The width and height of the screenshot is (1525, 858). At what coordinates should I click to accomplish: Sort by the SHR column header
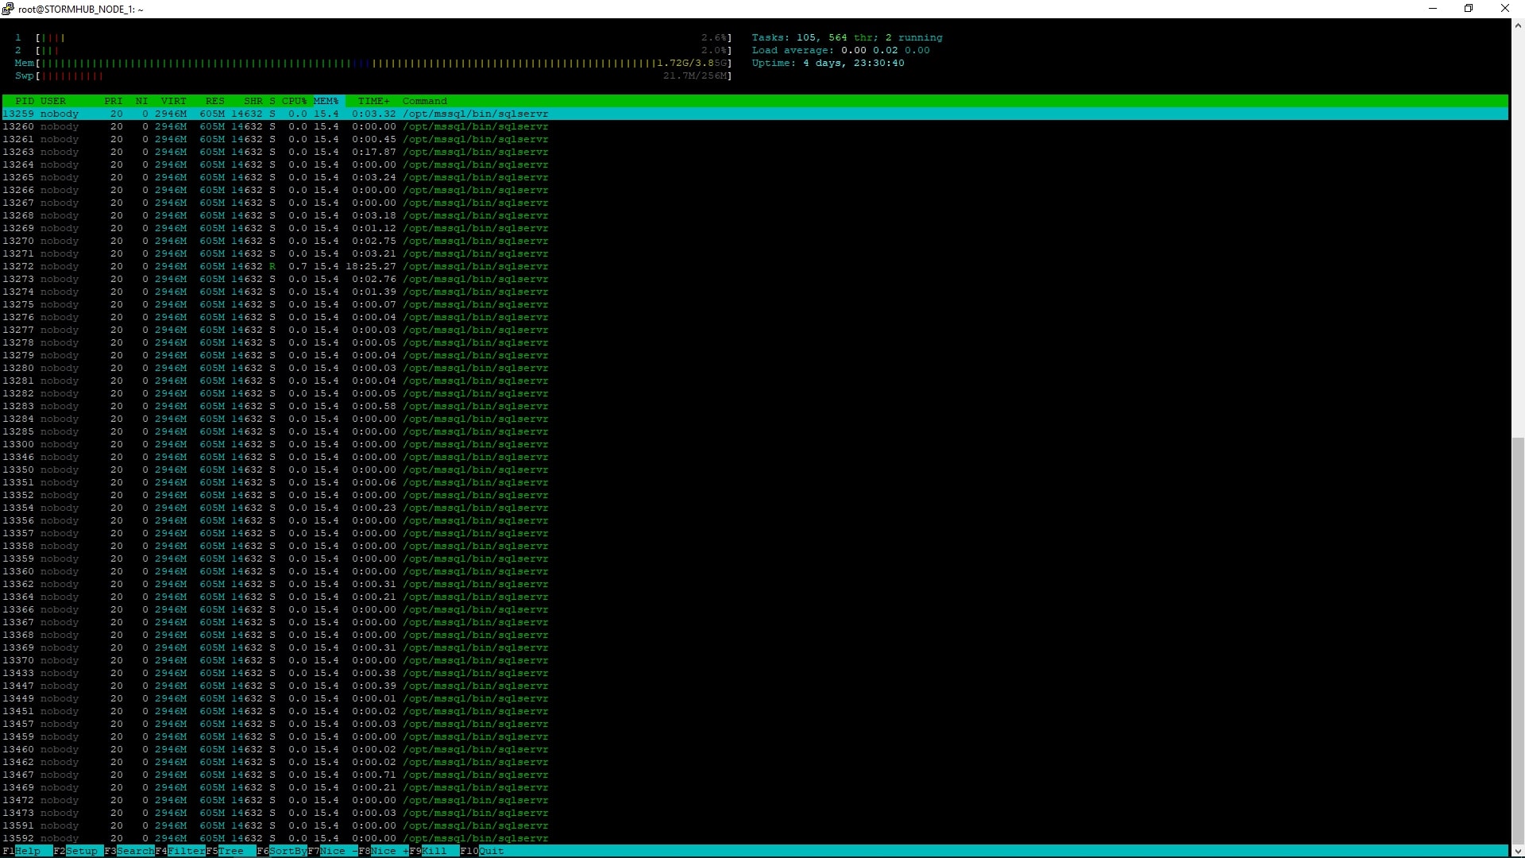pyautogui.click(x=253, y=101)
